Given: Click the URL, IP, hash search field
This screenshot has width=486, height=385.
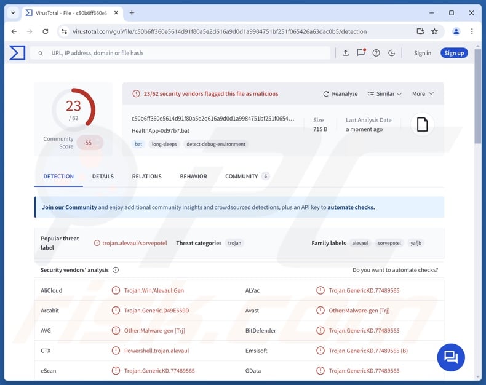Looking at the screenshot, I should click(185, 53).
